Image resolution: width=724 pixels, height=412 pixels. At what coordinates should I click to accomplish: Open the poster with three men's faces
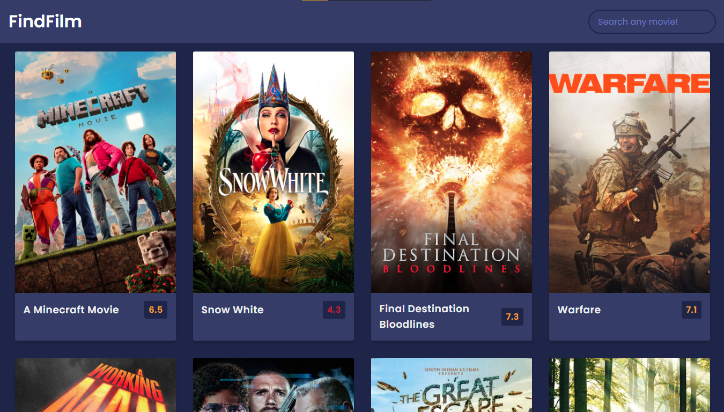click(x=274, y=385)
